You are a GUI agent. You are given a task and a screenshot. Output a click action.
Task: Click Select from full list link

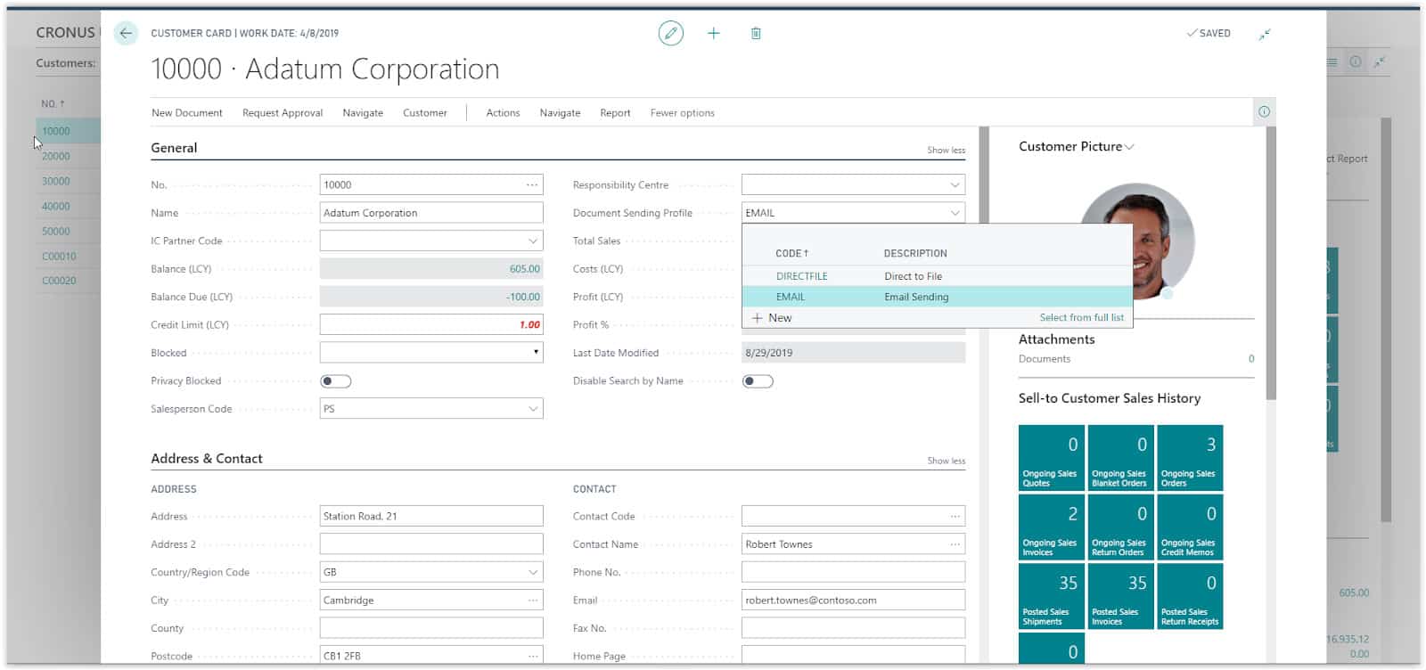[x=1081, y=318]
